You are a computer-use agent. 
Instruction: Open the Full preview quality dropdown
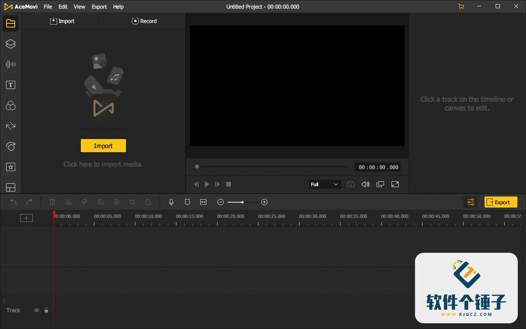coord(325,184)
